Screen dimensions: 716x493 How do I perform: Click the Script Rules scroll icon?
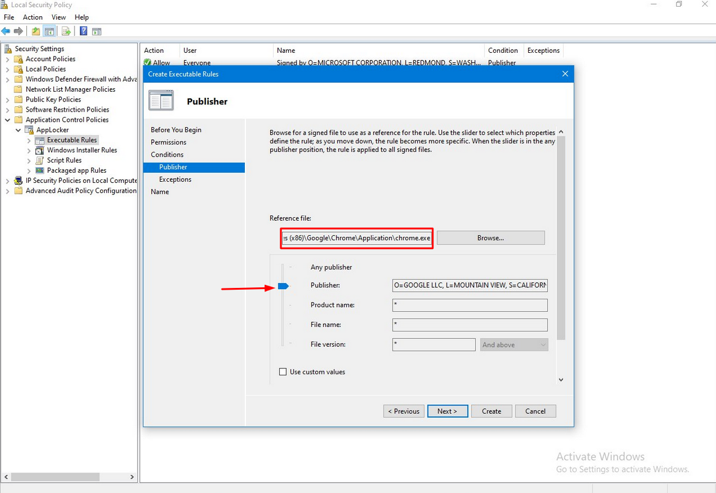[x=40, y=160]
